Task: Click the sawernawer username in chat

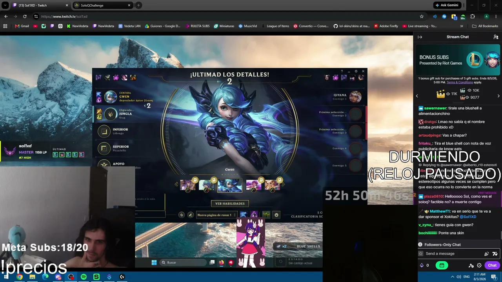Action: [x=435, y=108]
